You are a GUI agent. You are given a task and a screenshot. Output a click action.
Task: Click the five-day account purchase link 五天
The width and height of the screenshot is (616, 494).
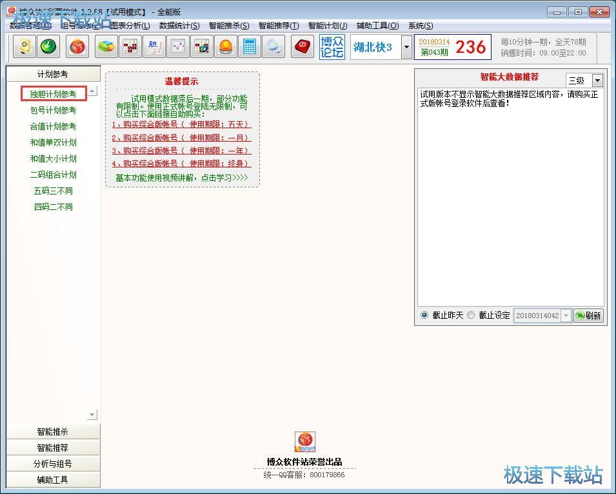[x=181, y=124]
